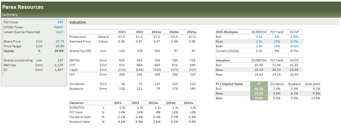Click the TSX ticker value PXT
Screen dimensions: 341x131
pyautogui.click(x=60, y=22)
